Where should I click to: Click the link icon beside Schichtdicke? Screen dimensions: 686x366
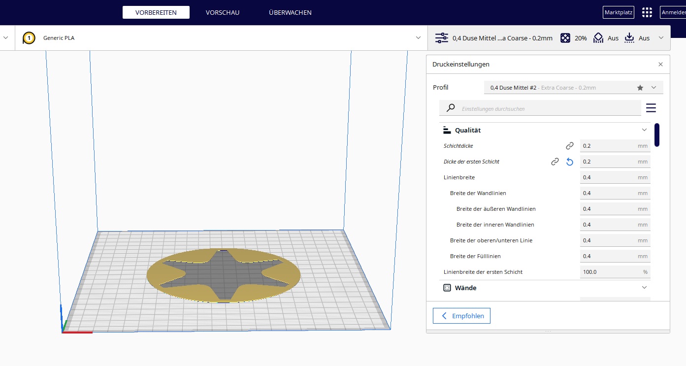[x=570, y=146]
